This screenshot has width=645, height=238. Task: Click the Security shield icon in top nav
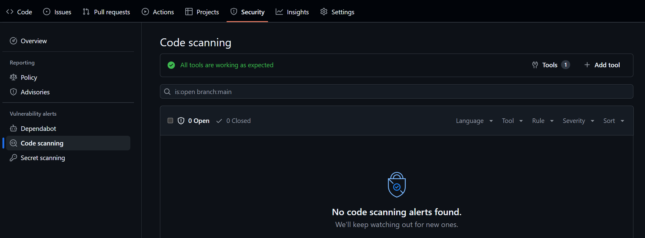tap(234, 12)
